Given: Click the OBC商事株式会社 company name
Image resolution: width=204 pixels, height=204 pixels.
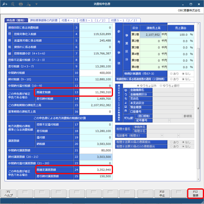Looking at the screenshot, I should [189, 11].
